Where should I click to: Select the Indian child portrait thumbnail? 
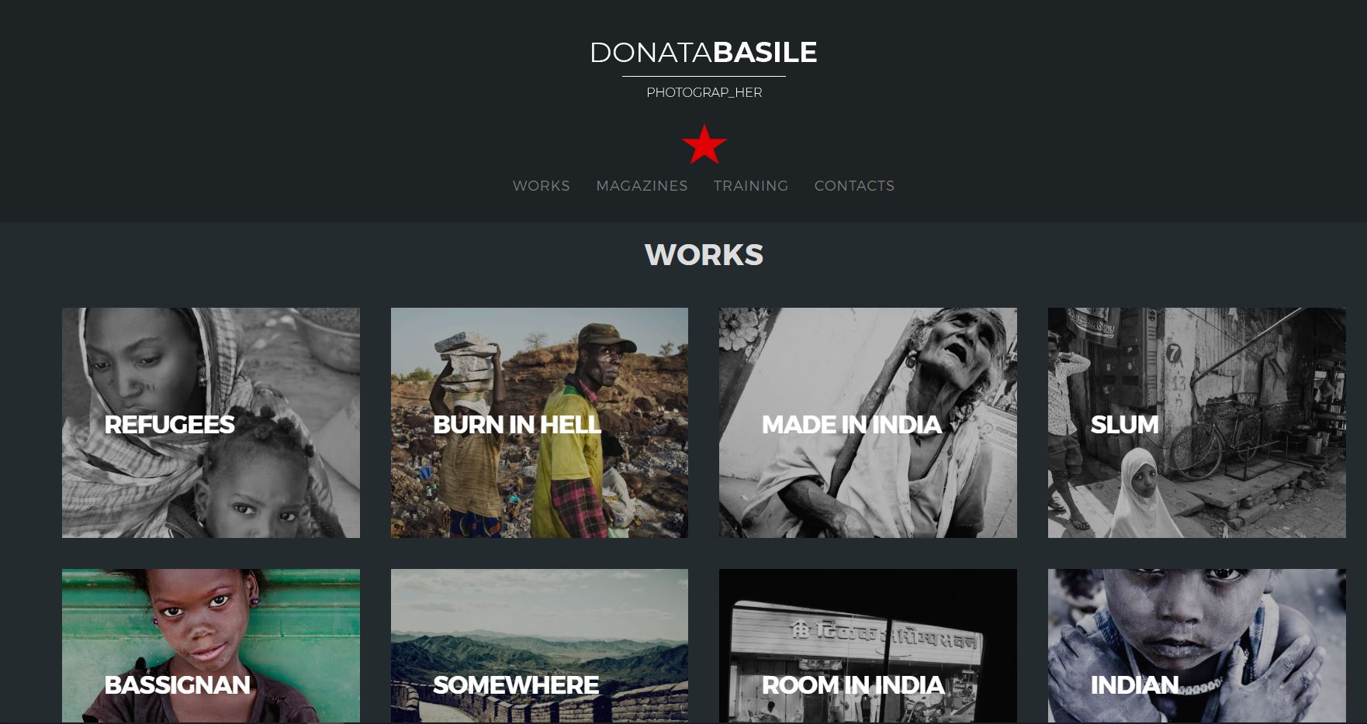(1197, 646)
